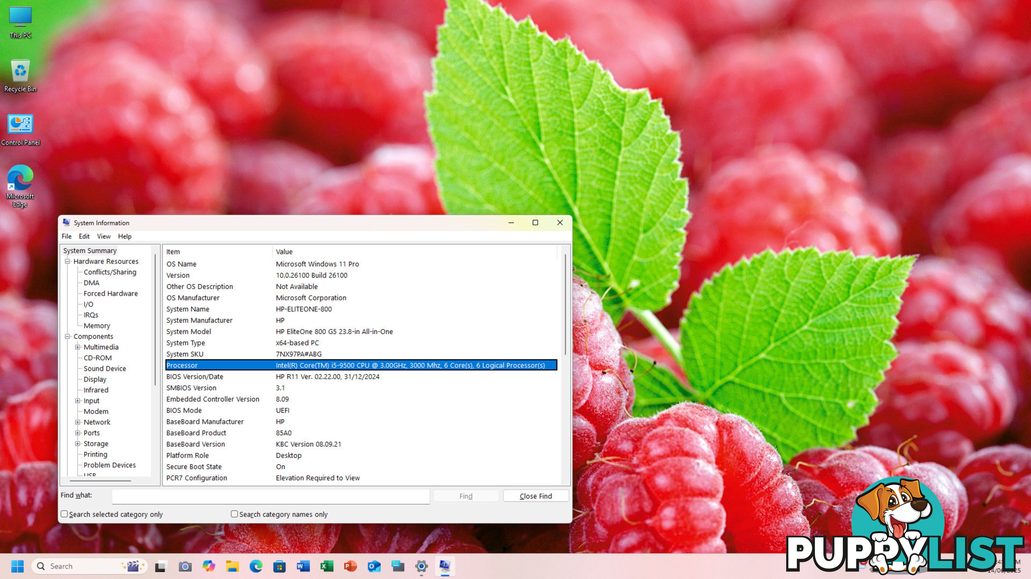Select the System SKU row
This screenshot has height=579, width=1031.
coord(361,354)
